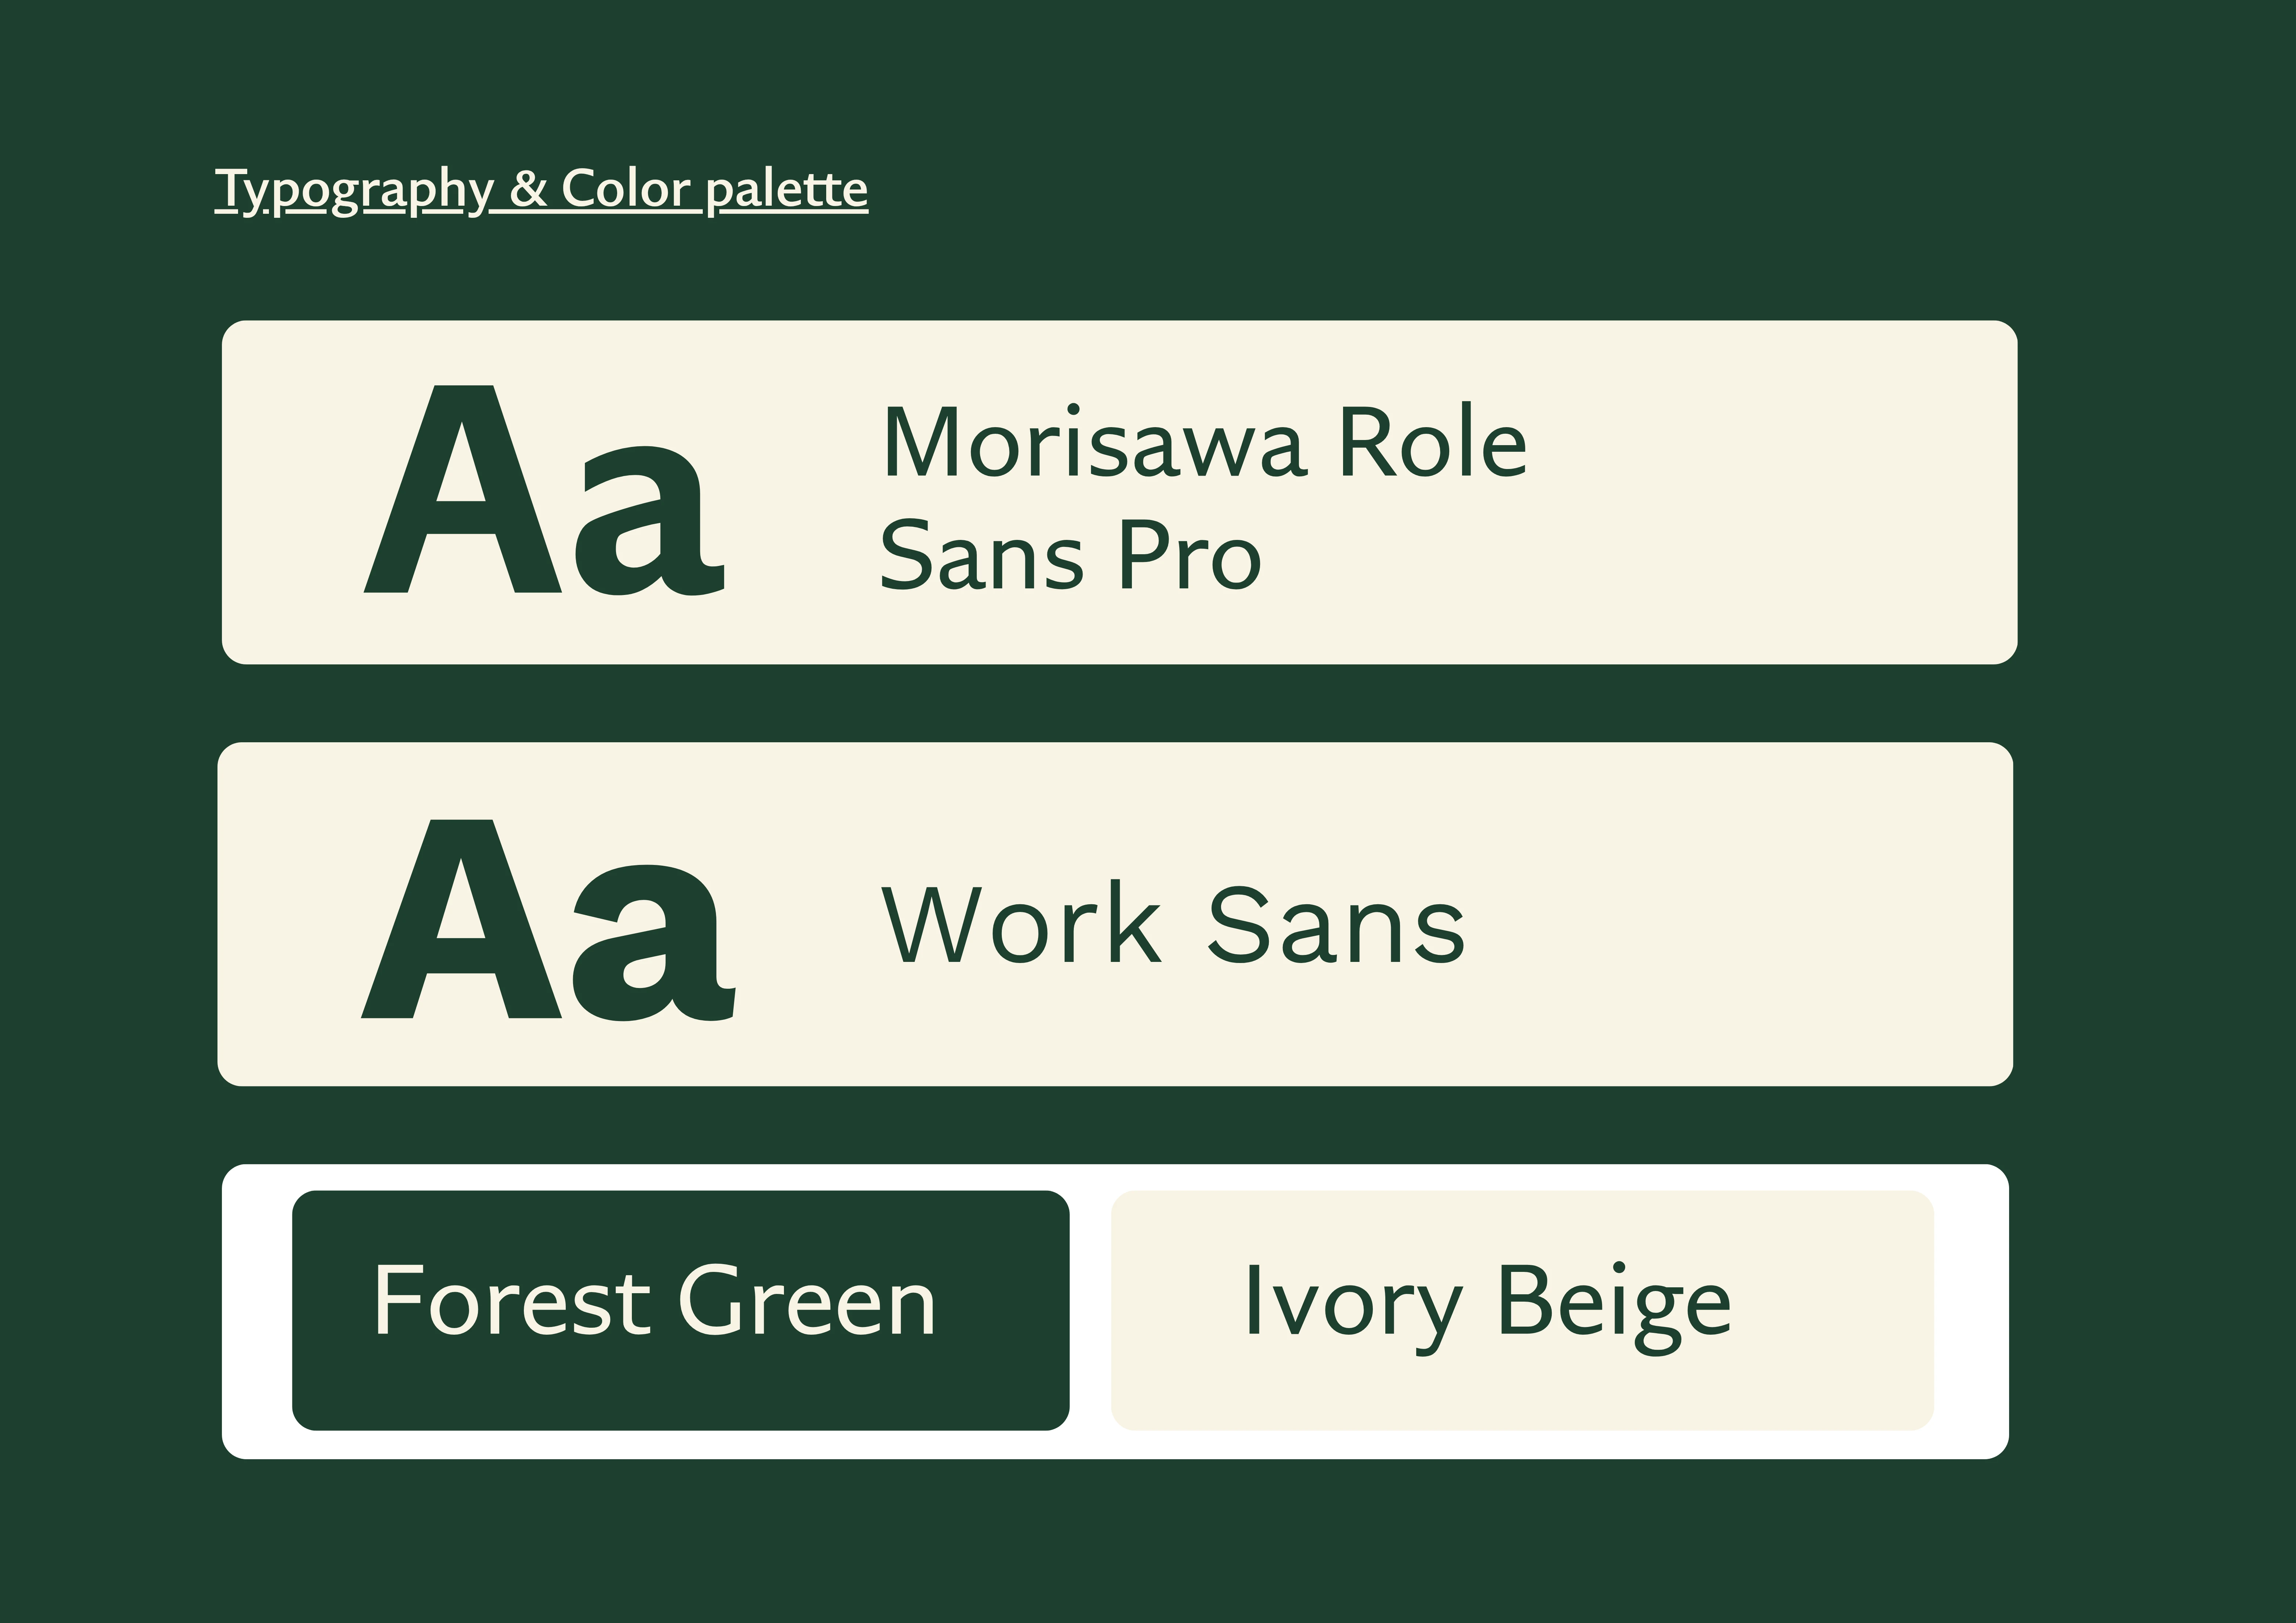Click the ampersand in the underlined heading

(x=528, y=189)
